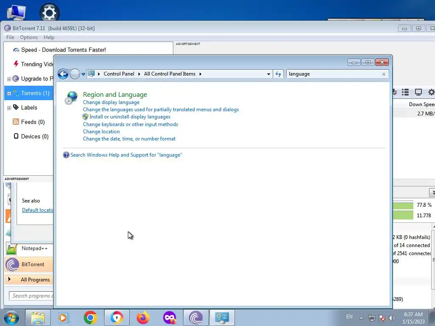Click the disabled forward arrow in Control Panel

[75, 74]
